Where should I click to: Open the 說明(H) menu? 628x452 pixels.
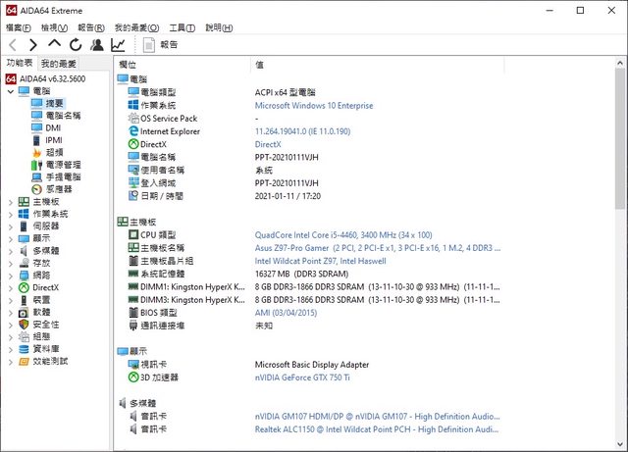[x=219, y=27]
